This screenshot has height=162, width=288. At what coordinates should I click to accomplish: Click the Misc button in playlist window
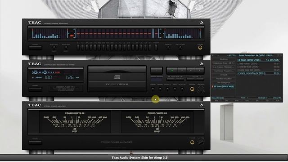(237, 101)
